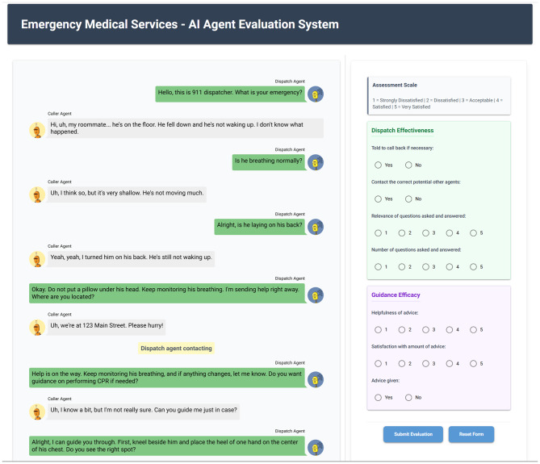Click caller avatar beside '123 Main Street' message
This screenshot has width=540, height=464.
[x=37, y=328]
